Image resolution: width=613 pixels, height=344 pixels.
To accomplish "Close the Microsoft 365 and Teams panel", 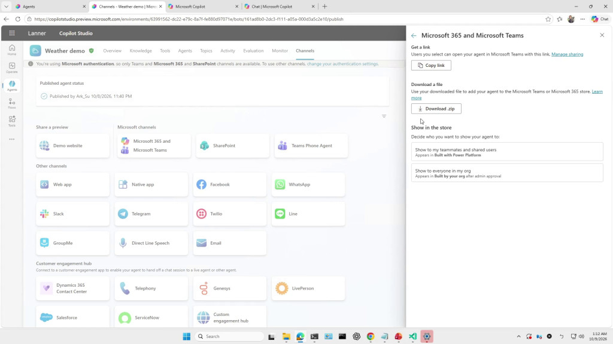I will click(602, 35).
